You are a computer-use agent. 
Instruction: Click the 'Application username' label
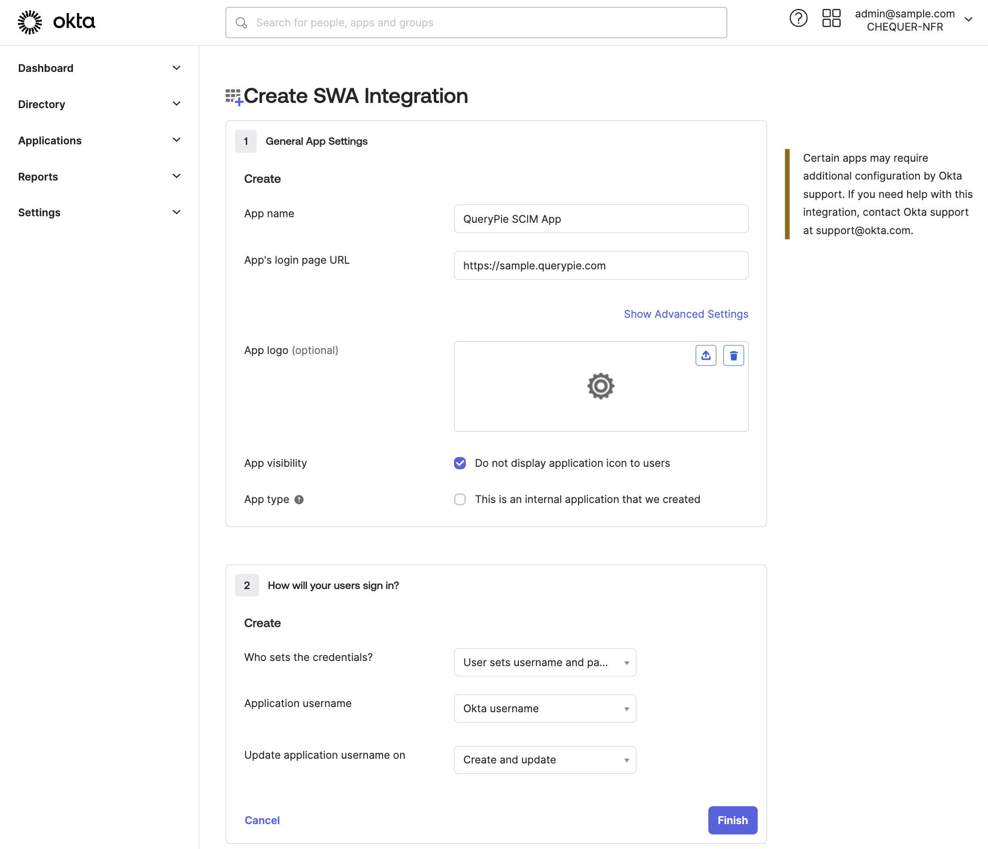click(298, 704)
